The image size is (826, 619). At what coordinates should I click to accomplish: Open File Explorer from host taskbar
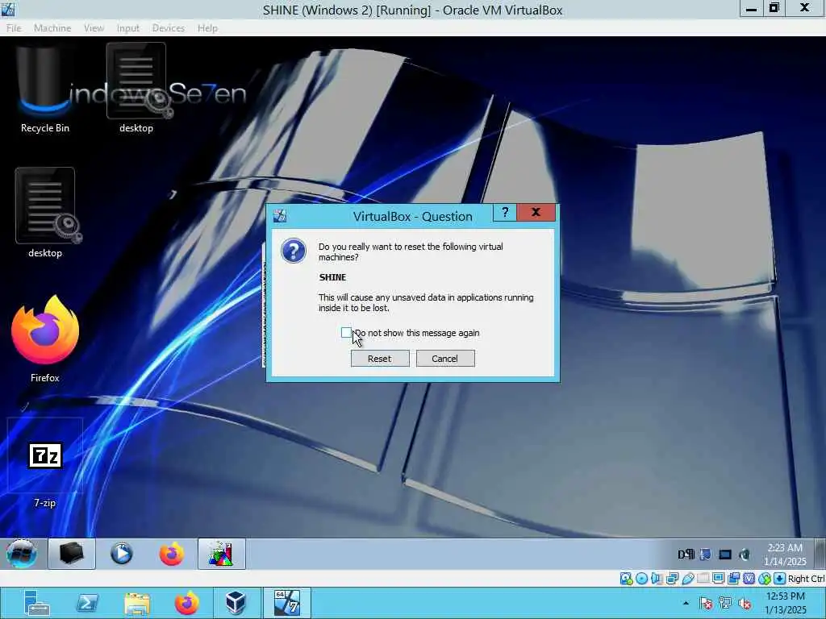(x=137, y=603)
